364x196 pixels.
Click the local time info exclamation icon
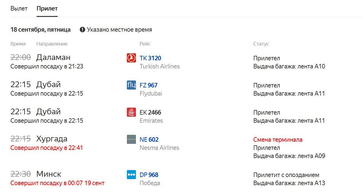tap(82, 30)
